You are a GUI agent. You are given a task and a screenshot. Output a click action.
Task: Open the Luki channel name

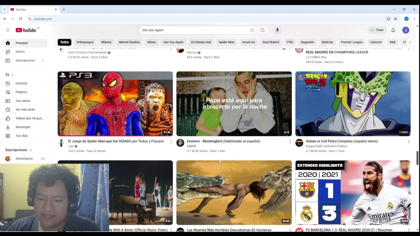tap(71, 146)
